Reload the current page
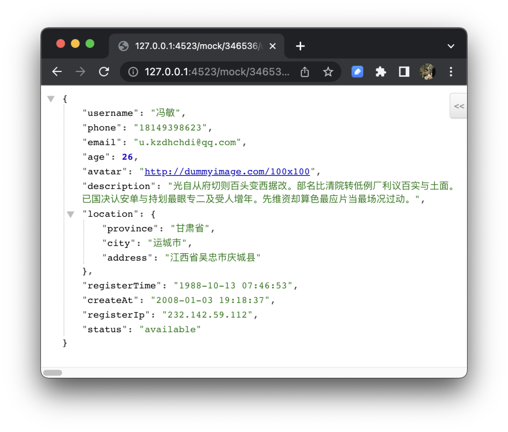508x432 pixels. point(103,72)
